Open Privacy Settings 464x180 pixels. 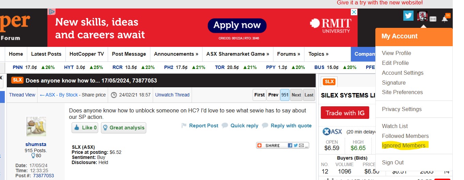(402, 109)
